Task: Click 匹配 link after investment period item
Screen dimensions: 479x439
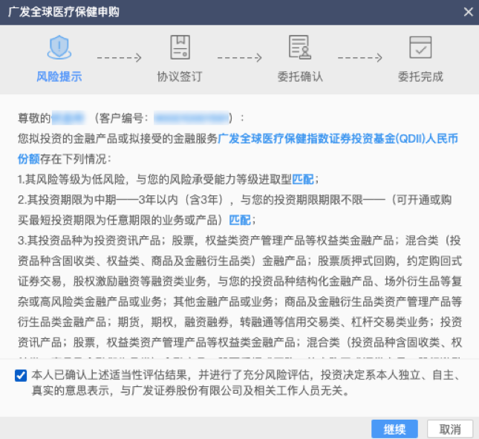Action: tap(239, 220)
